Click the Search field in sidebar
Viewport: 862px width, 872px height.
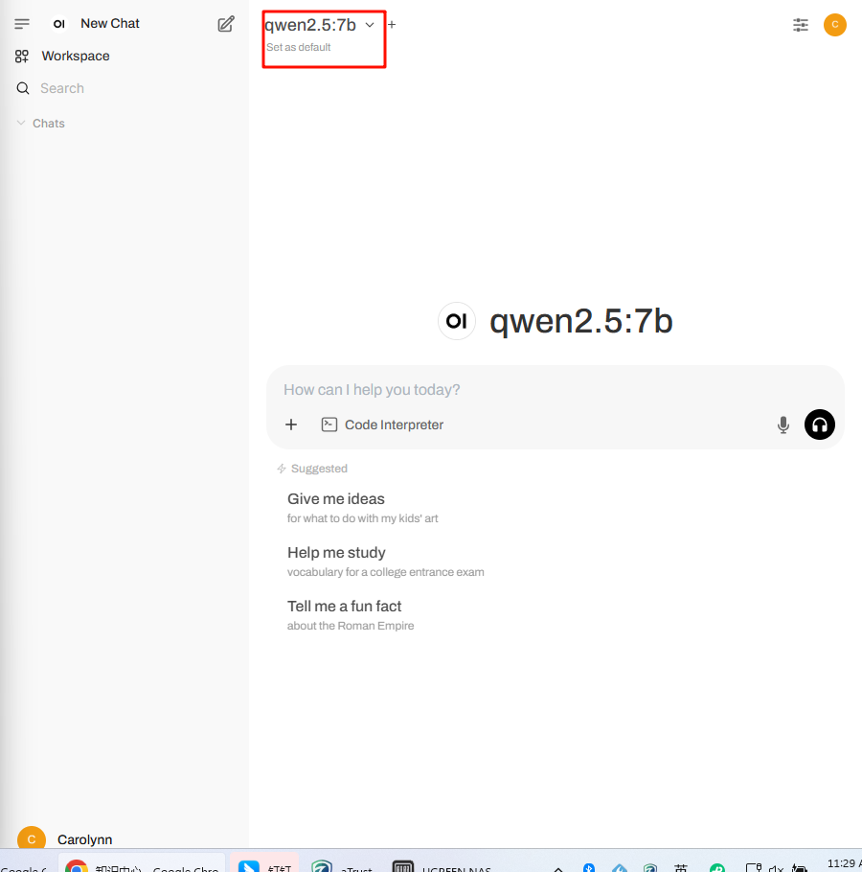coord(62,88)
